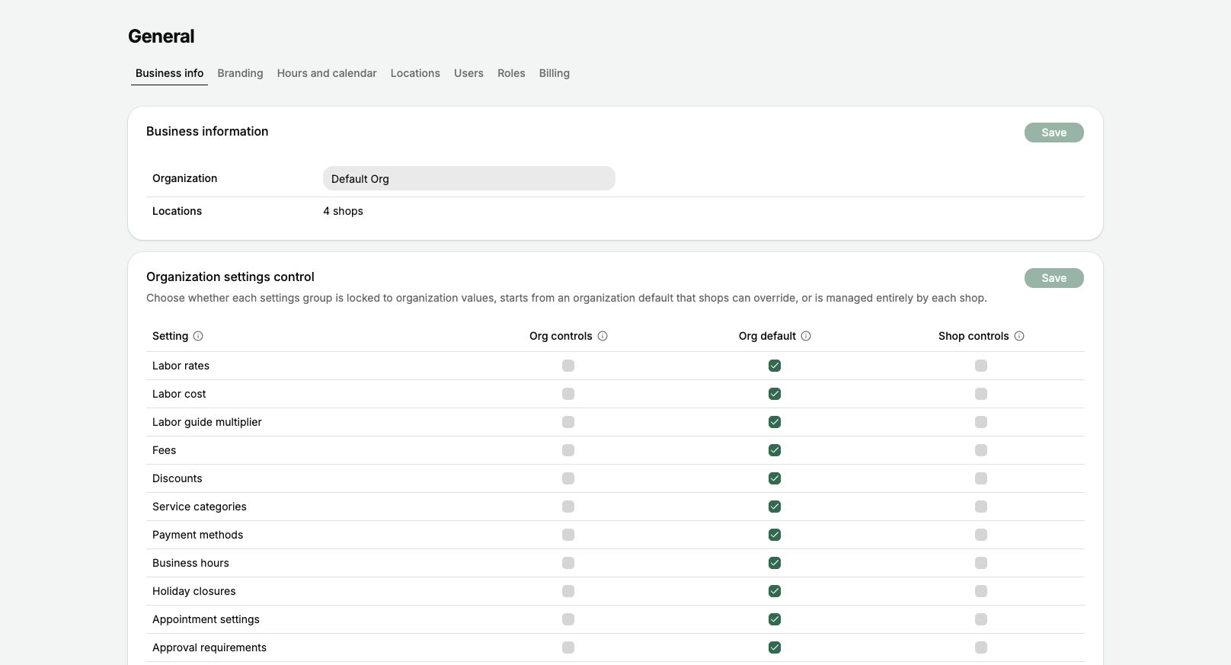Viewport: 1231px width, 665px height.
Task: Click the 'Payment methods' row label
Action: pyautogui.click(x=198, y=535)
